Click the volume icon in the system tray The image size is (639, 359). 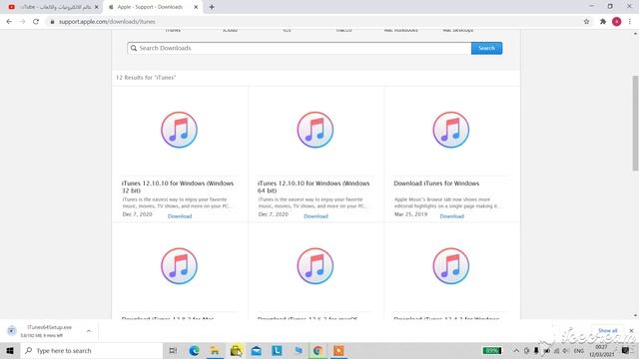566,350
